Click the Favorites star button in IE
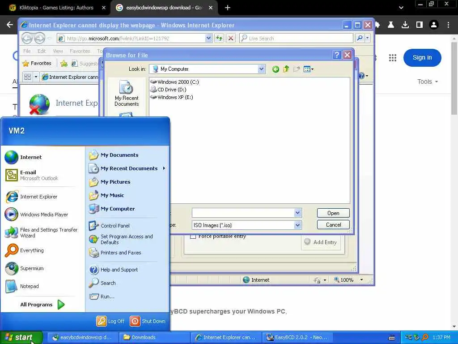This screenshot has height=344, width=458. click(37, 63)
